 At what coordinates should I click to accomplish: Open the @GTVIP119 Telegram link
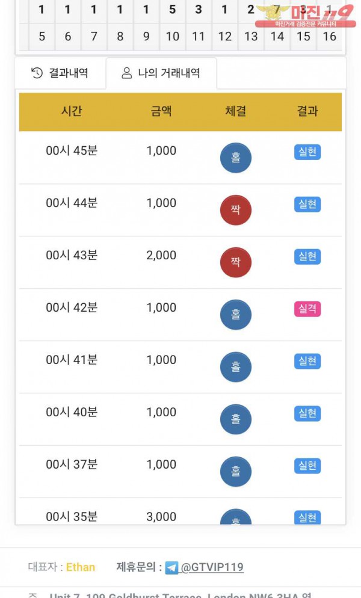(x=212, y=567)
